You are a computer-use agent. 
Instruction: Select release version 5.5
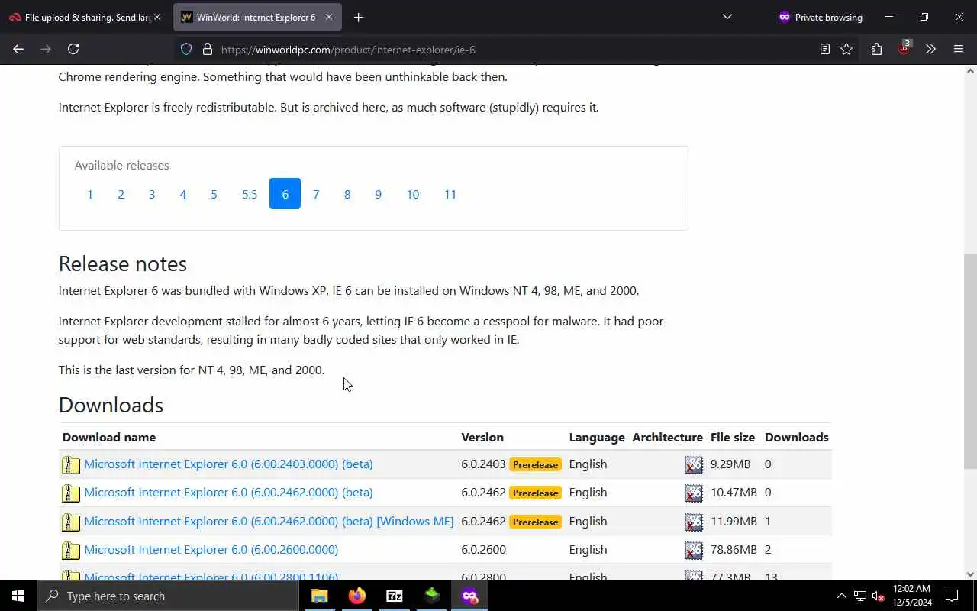(250, 194)
